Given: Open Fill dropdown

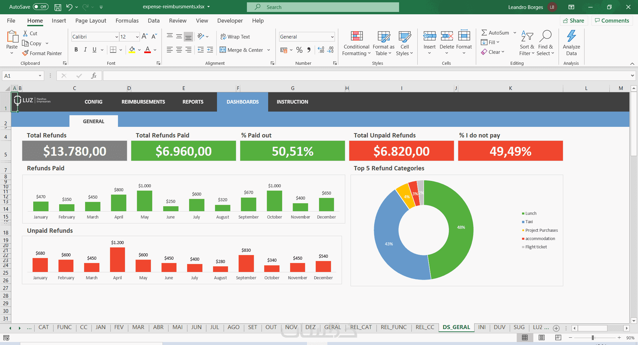Looking at the screenshot, I should click(490, 42).
